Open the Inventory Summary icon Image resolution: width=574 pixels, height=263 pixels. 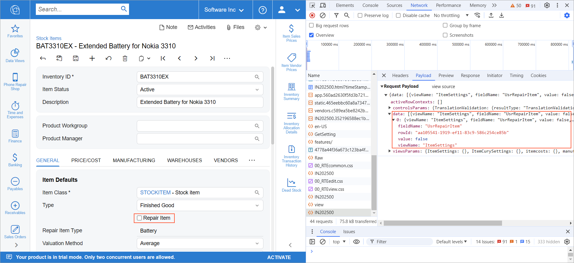[x=291, y=92]
